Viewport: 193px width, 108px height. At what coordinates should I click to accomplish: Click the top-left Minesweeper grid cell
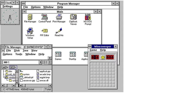(92, 64)
